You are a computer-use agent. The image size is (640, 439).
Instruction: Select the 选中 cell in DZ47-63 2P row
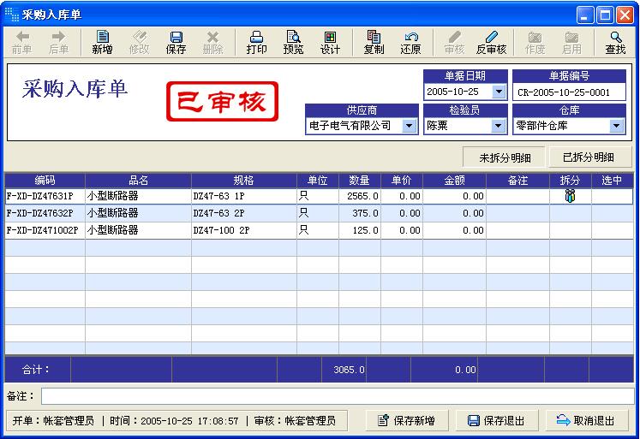[x=612, y=213]
